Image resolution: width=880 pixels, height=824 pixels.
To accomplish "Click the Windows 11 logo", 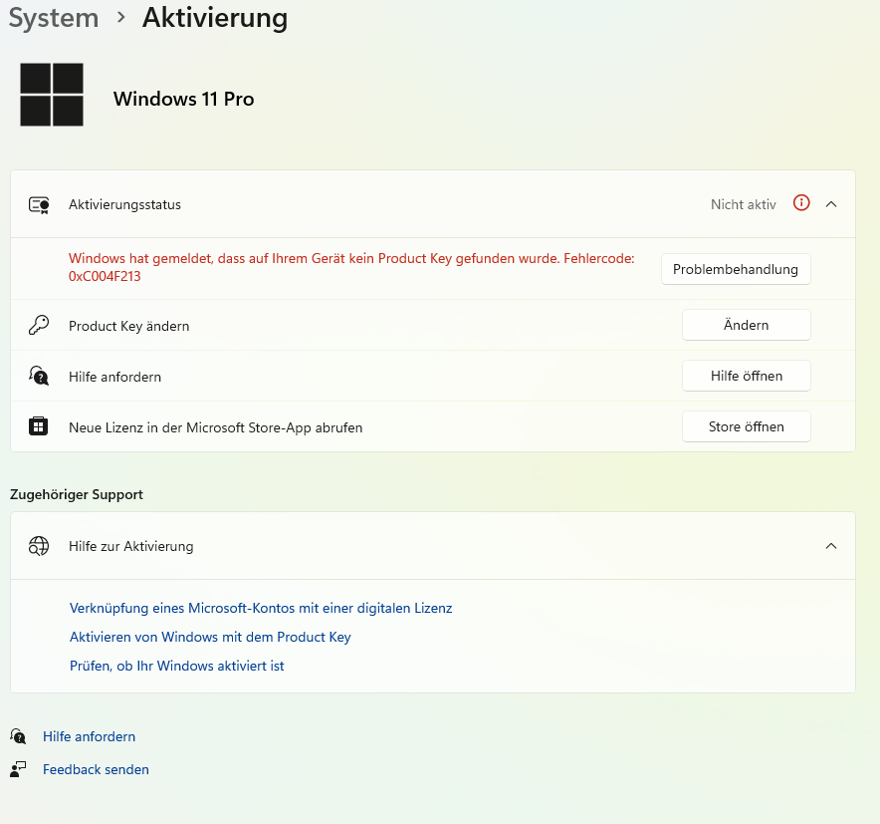I will 52,95.
